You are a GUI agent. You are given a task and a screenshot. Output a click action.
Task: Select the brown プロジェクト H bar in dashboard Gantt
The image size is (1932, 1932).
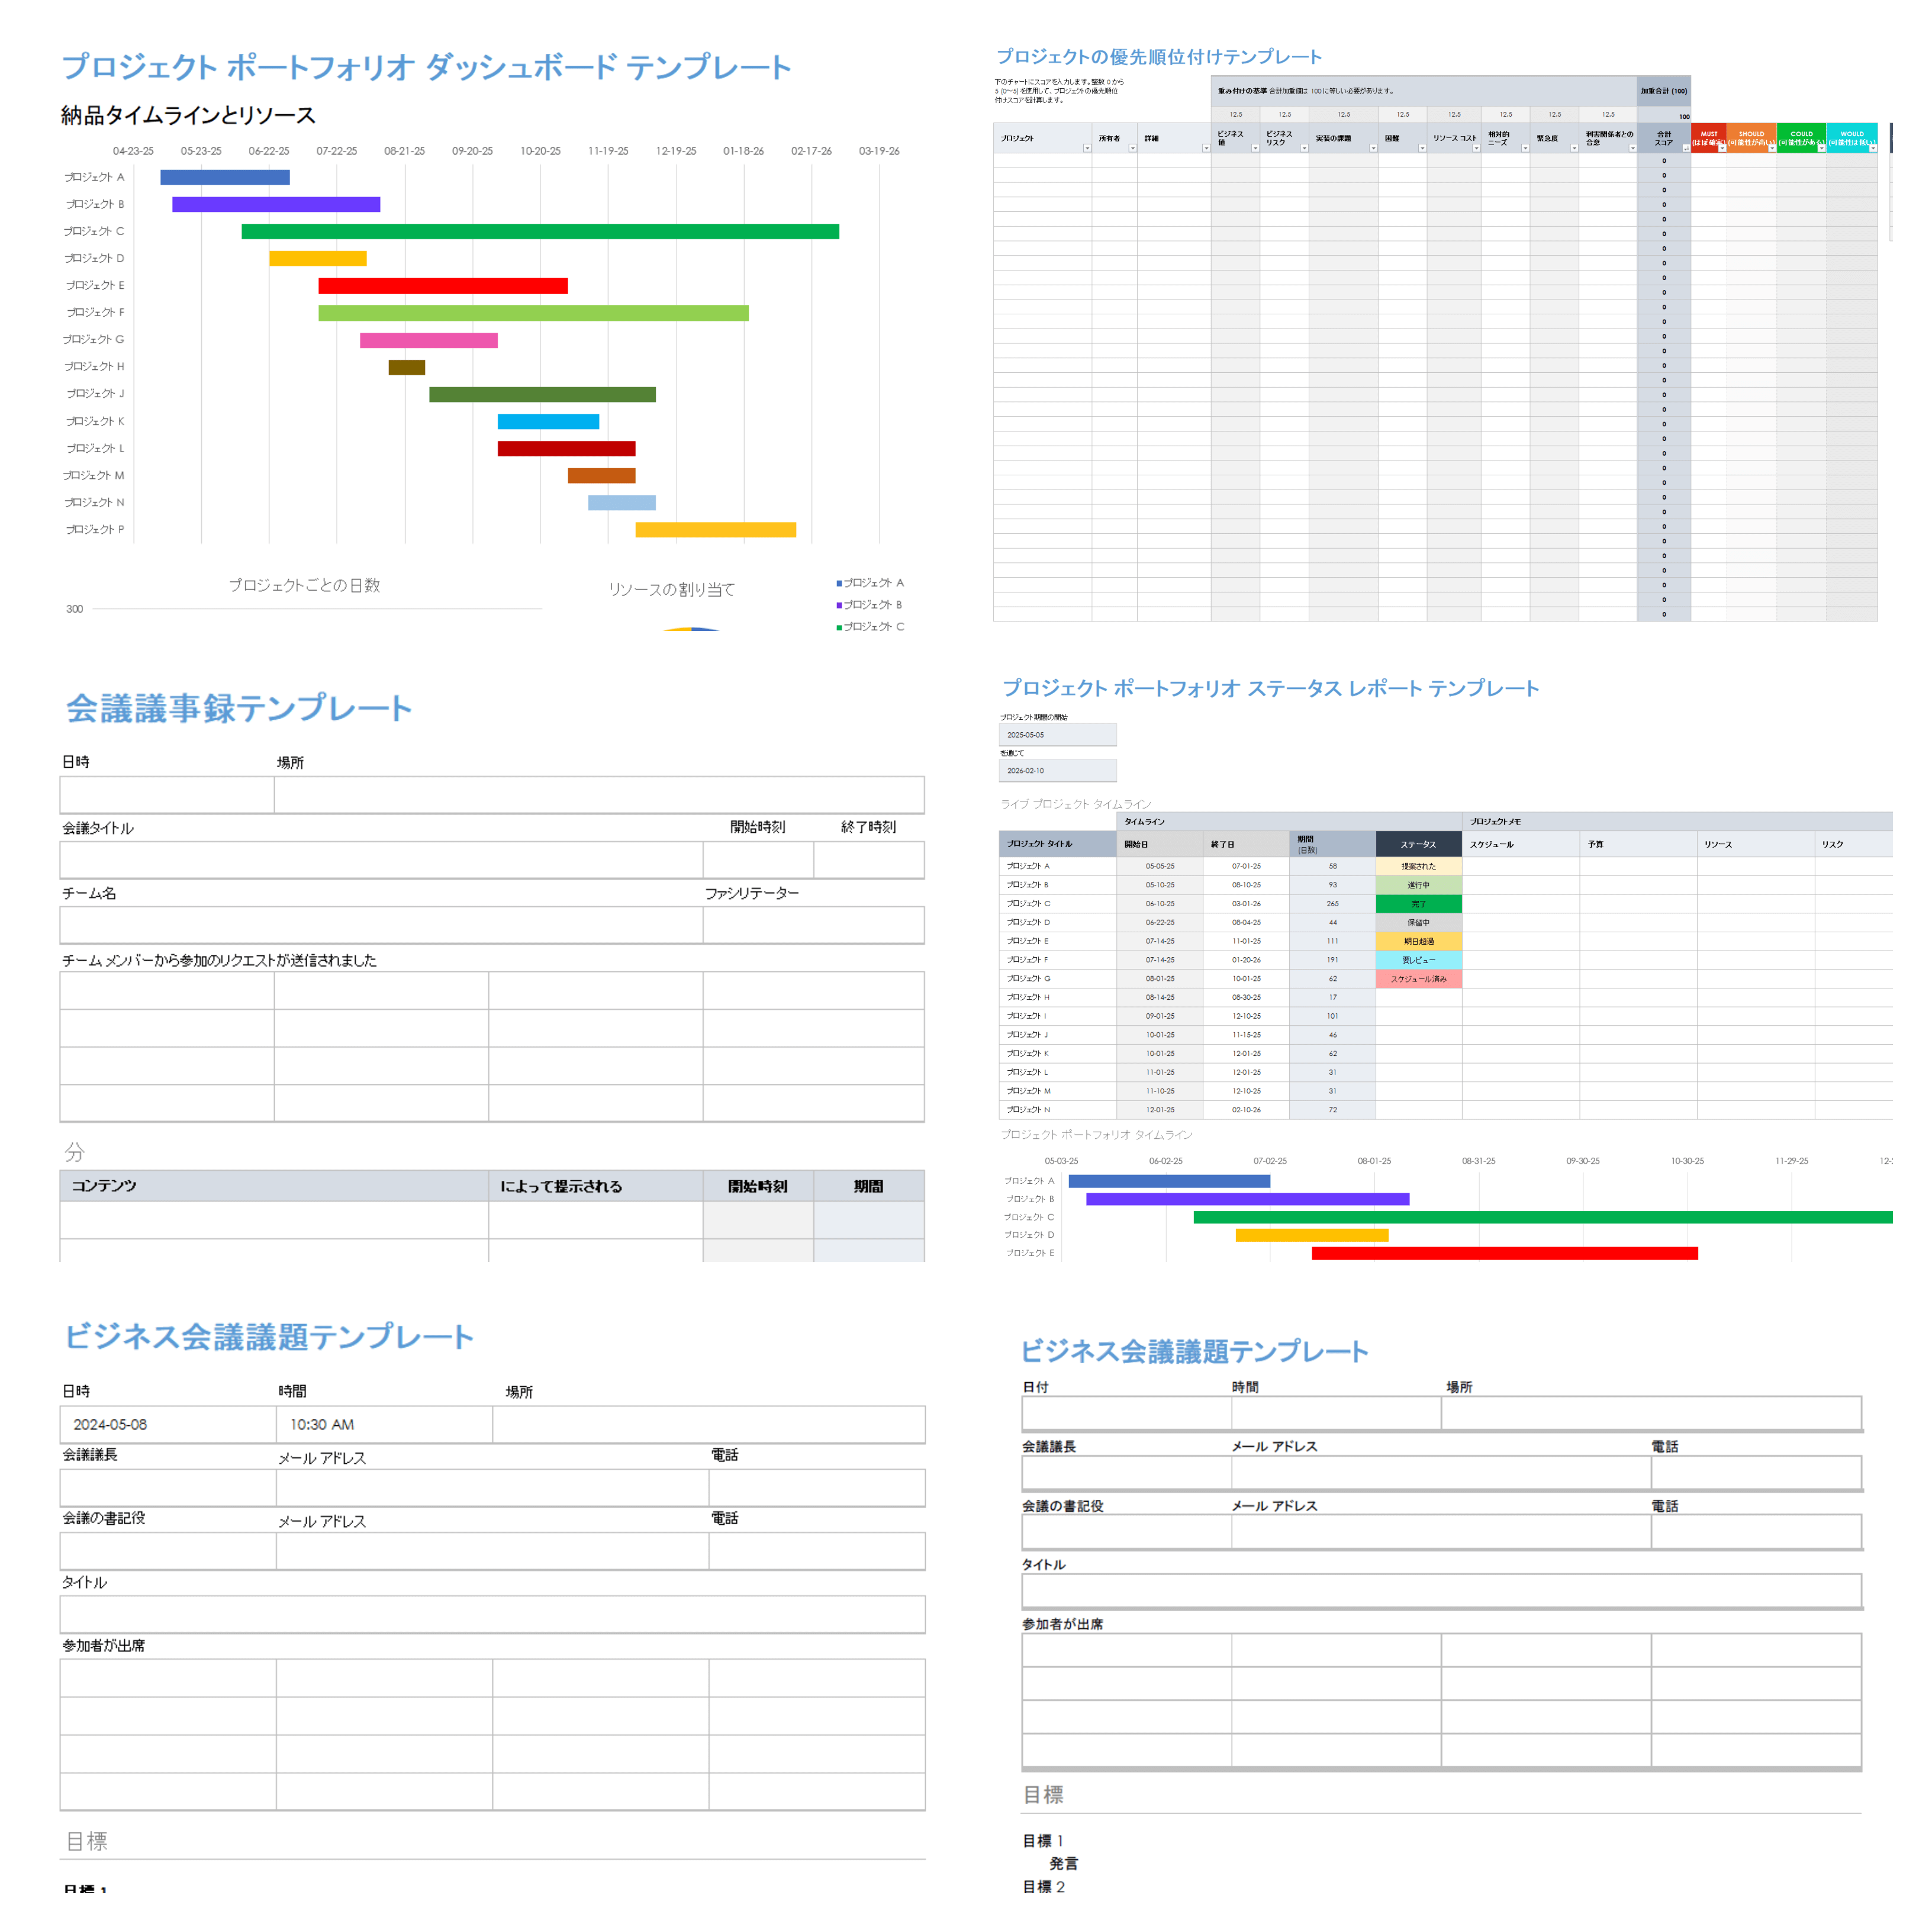tap(407, 367)
